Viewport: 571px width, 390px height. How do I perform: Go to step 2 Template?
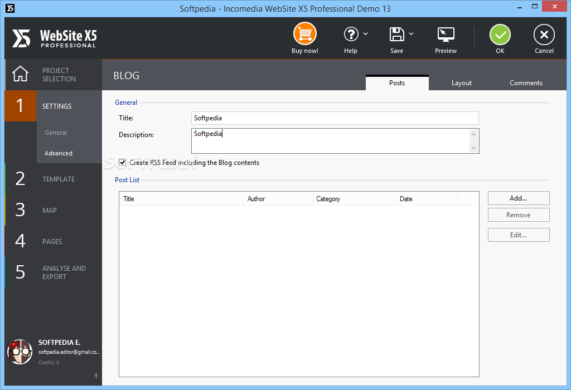click(x=53, y=179)
